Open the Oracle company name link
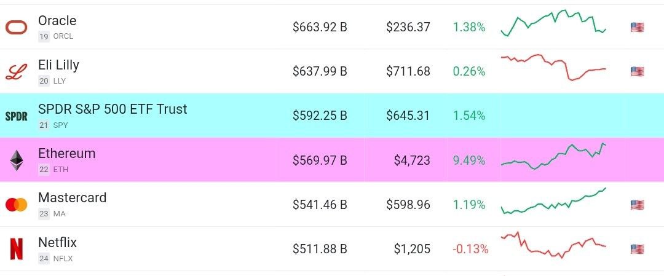The image size is (664, 276). click(x=57, y=20)
